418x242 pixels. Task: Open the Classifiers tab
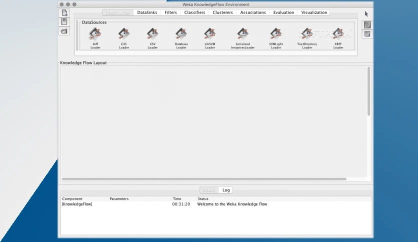194,12
